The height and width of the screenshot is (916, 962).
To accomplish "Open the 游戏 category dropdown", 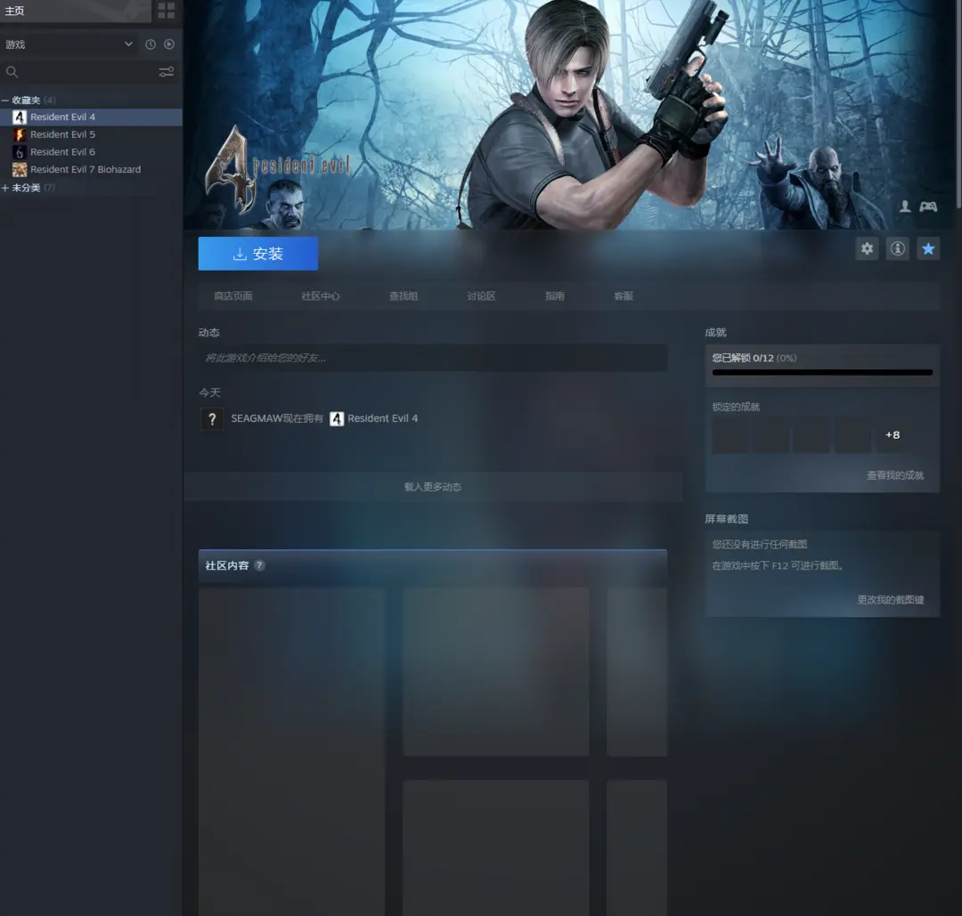I will pyautogui.click(x=69, y=45).
